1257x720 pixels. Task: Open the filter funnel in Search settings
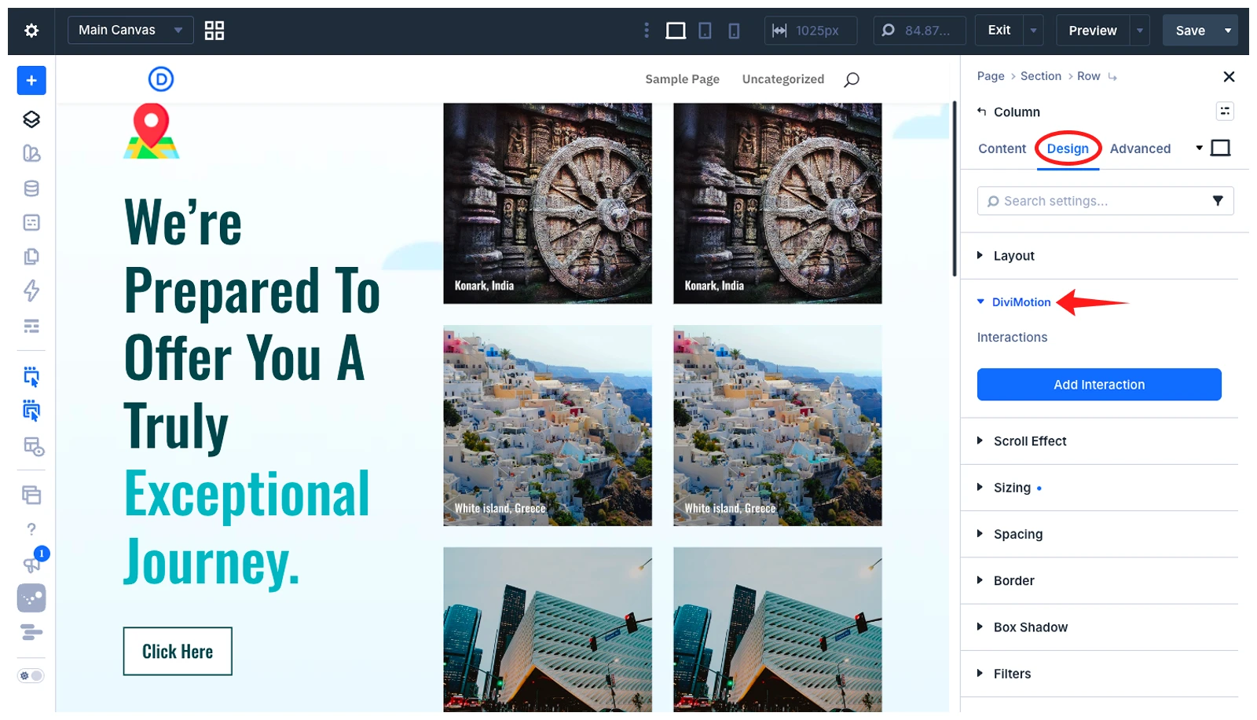tap(1218, 201)
